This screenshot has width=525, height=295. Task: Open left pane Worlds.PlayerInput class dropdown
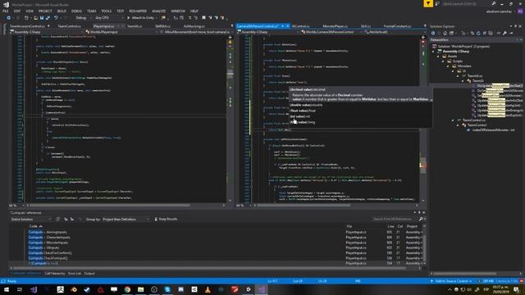pos(121,32)
